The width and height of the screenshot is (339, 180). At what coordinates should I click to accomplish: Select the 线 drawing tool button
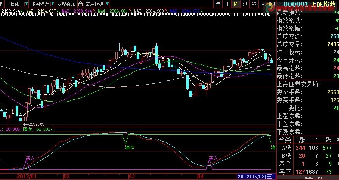coord(245,4)
